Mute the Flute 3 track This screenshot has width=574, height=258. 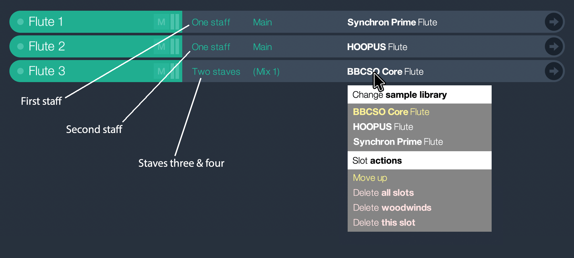click(161, 71)
